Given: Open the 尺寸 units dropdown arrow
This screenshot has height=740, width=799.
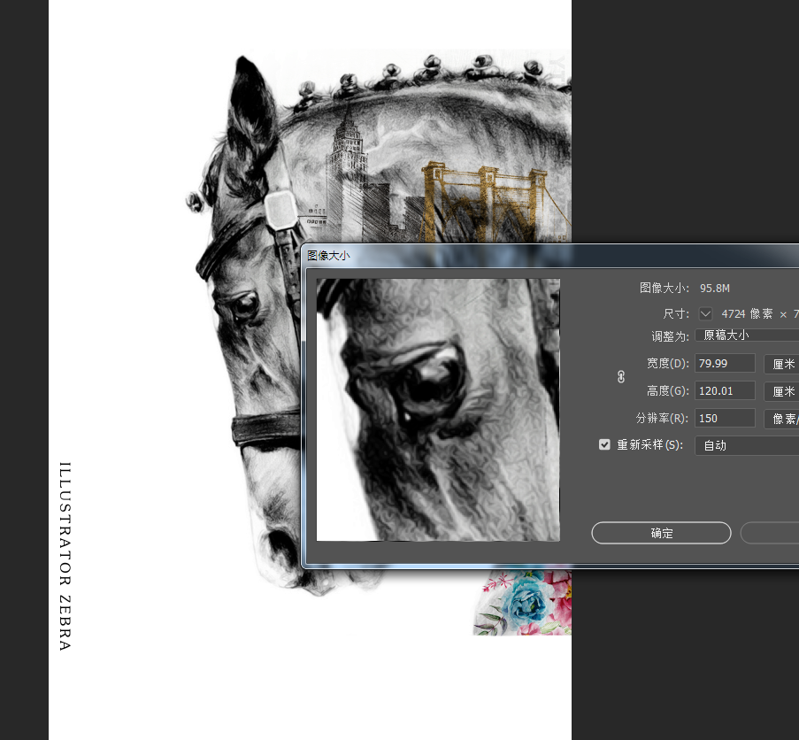Looking at the screenshot, I should [705, 314].
